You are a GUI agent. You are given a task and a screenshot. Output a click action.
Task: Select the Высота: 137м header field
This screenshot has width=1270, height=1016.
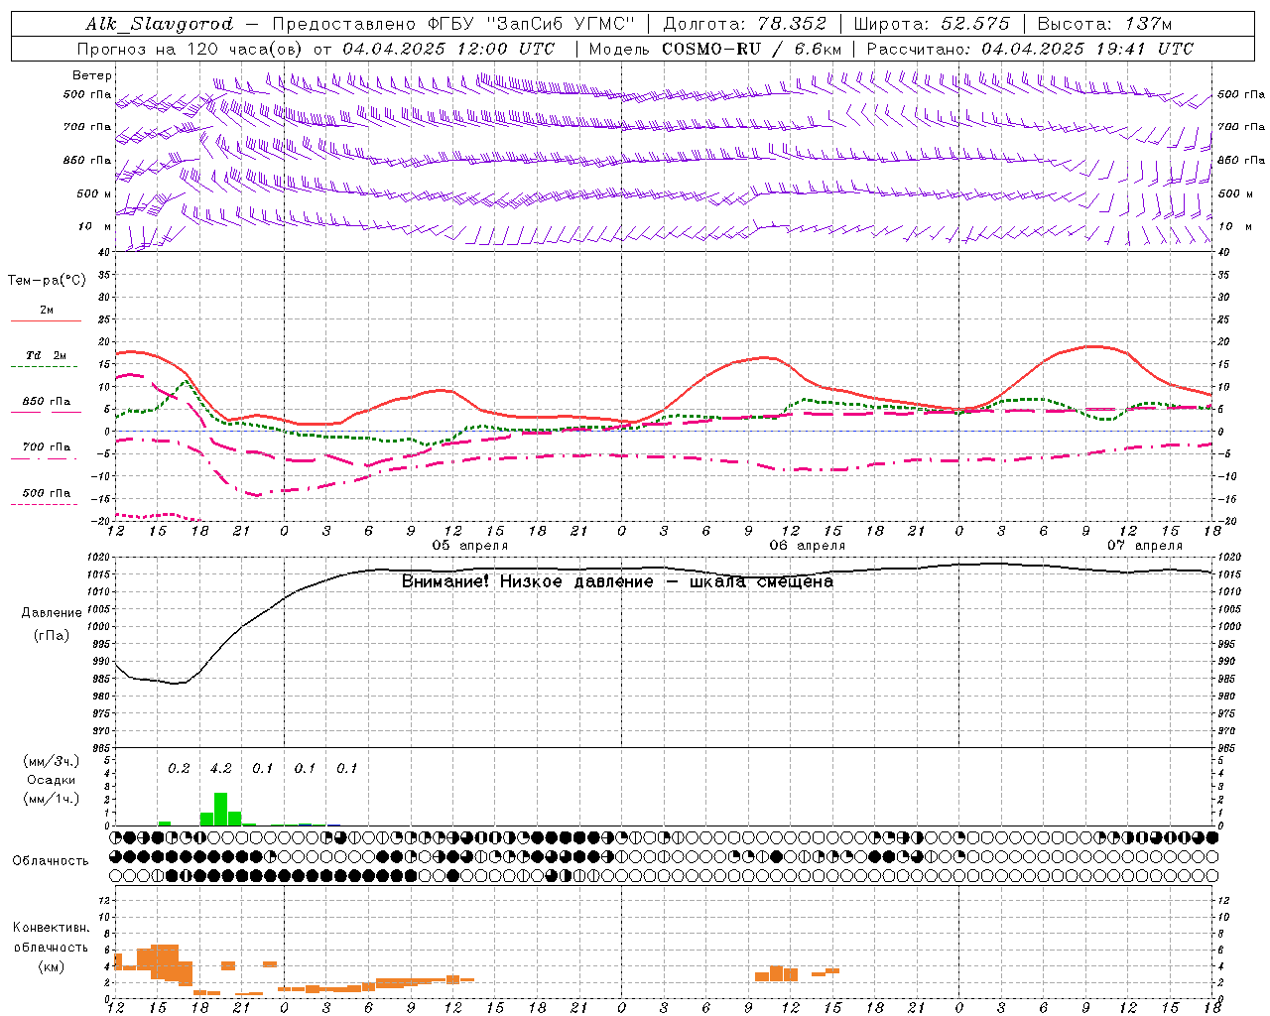(x=1104, y=24)
